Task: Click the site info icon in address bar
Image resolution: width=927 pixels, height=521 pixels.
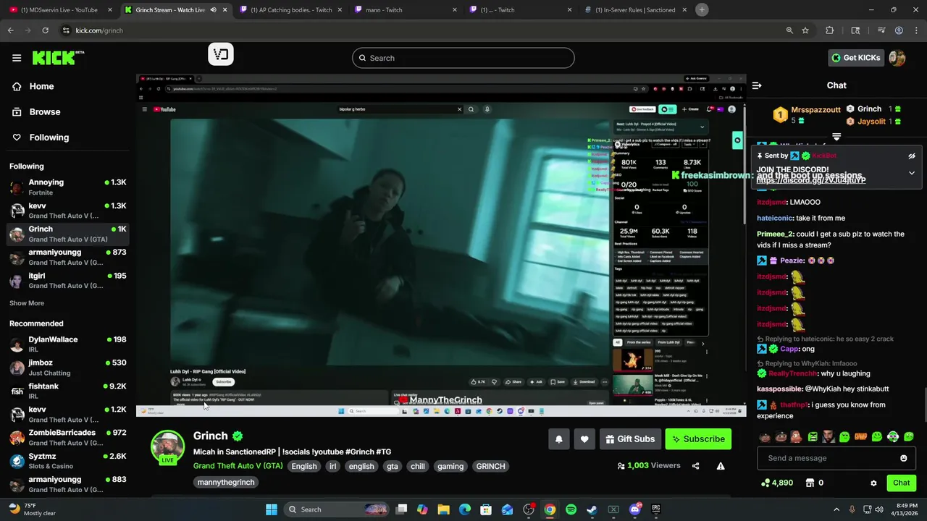Action: pos(66,30)
